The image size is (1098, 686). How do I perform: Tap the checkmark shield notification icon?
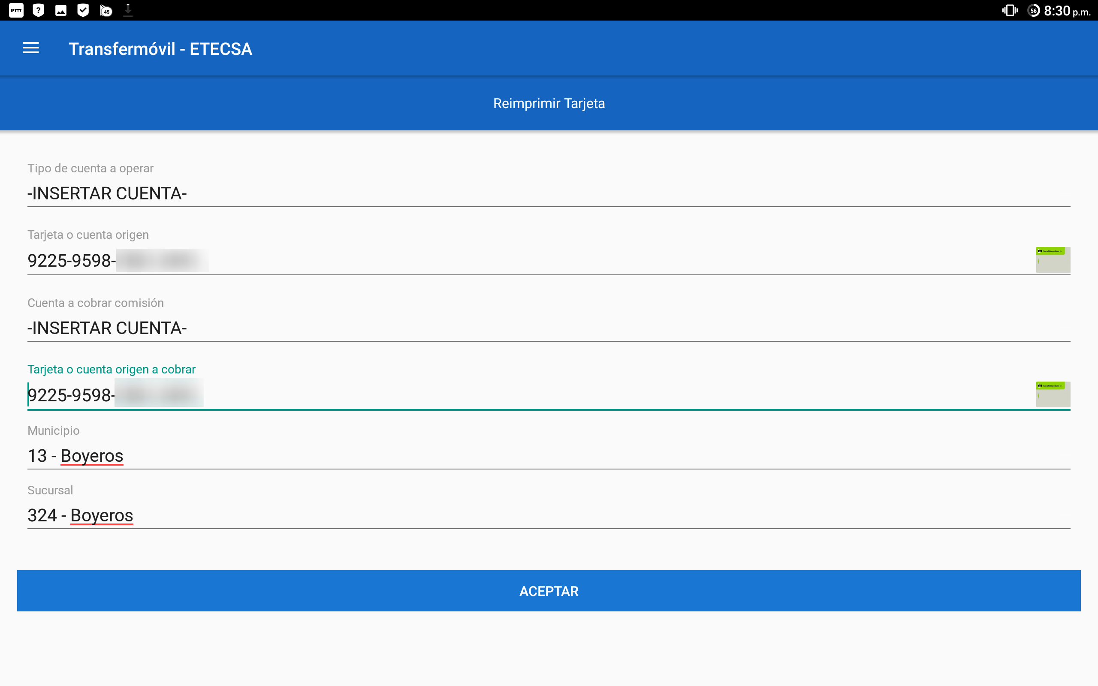point(83,10)
